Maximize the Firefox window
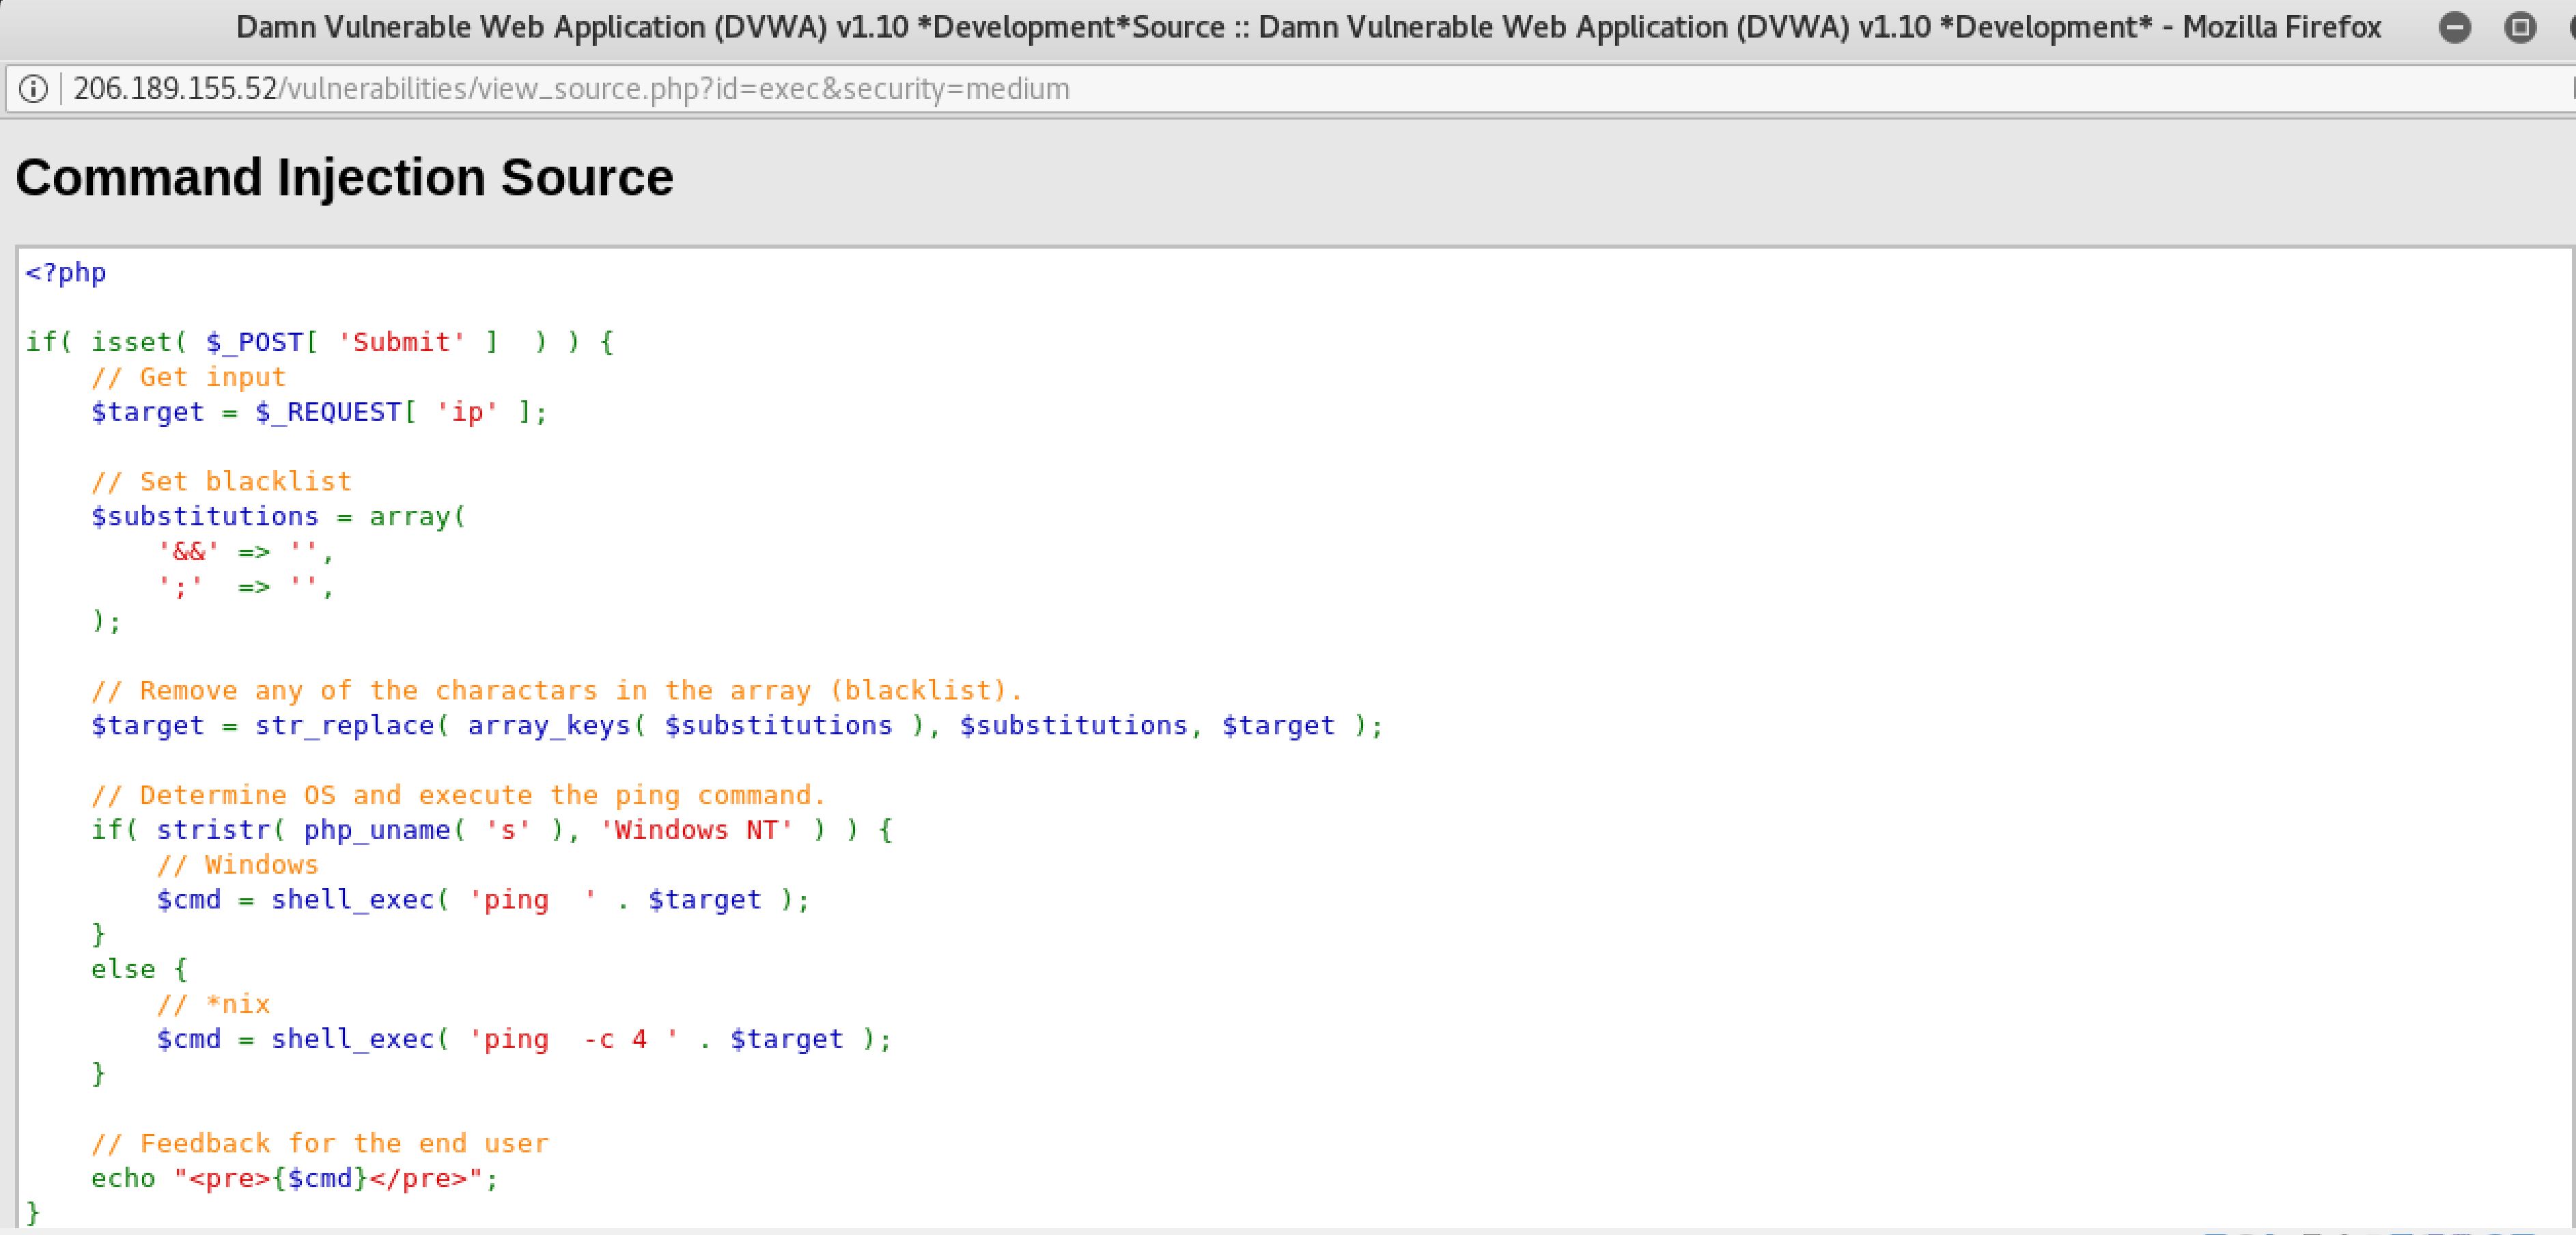Viewport: 2576px width, 1235px height. click(x=2520, y=27)
